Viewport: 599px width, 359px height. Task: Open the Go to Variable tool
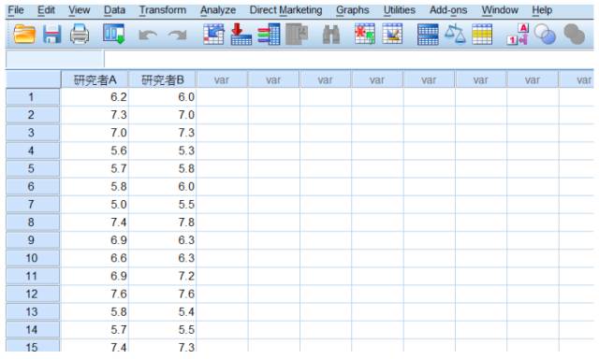[x=241, y=35]
